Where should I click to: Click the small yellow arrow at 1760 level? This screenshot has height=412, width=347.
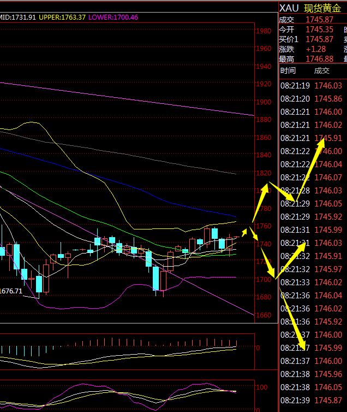245,231
